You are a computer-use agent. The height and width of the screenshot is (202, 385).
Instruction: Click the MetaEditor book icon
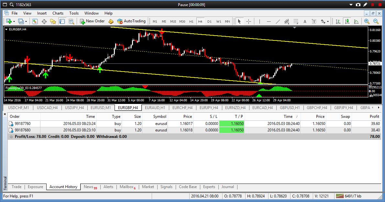[111, 21]
